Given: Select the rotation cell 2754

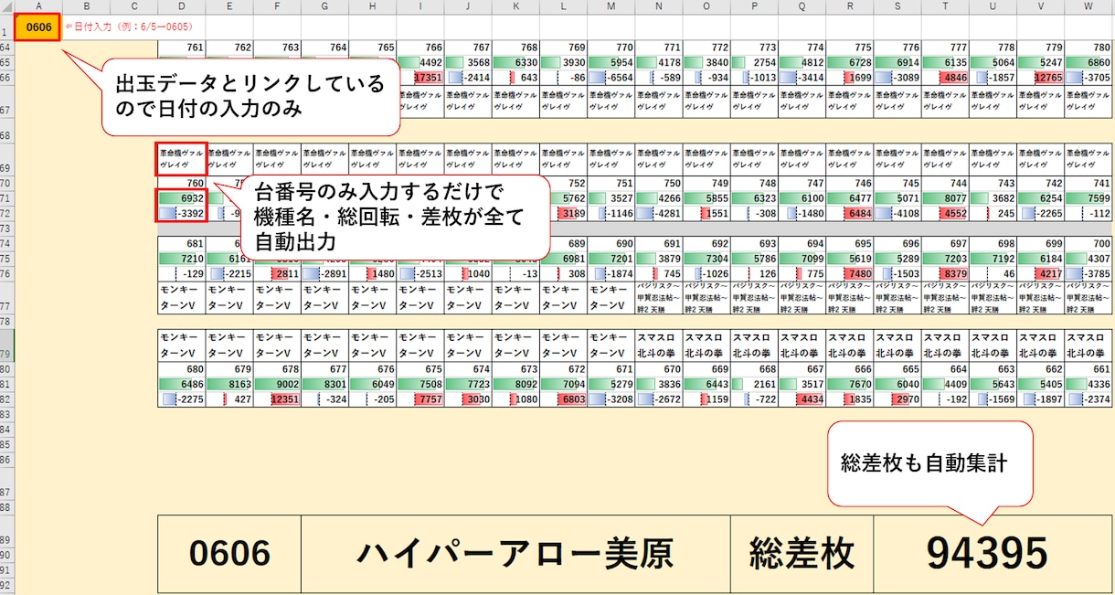Looking at the screenshot, I should (x=754, y=62).
